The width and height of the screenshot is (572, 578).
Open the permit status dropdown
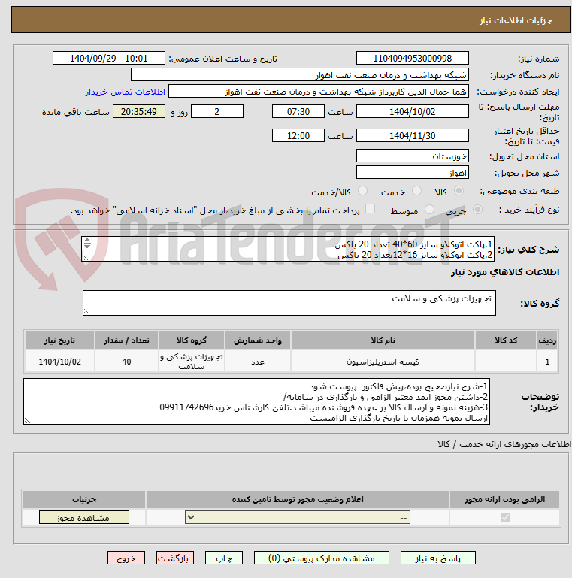click(298, 517)
